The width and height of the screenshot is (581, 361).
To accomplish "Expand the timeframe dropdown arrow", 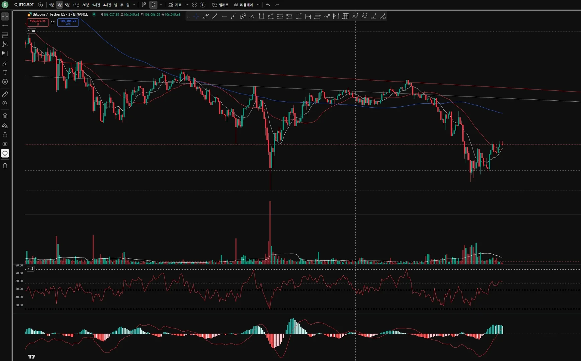I will click(x=134, y=5).
